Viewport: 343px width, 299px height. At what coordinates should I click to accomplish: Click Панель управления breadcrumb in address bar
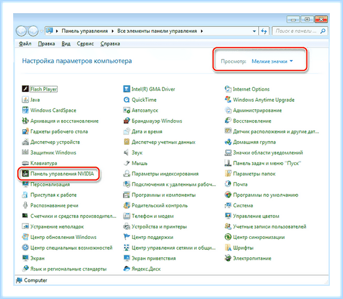pos(85,31)
